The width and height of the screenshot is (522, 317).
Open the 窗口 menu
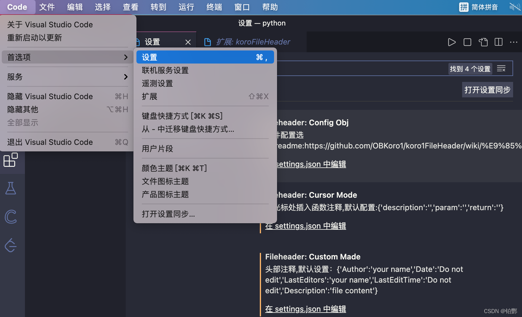(242, 7)
